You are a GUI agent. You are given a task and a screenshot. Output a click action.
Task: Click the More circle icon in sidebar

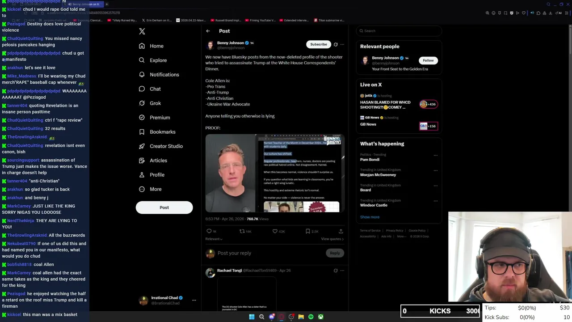click(142, 189)
